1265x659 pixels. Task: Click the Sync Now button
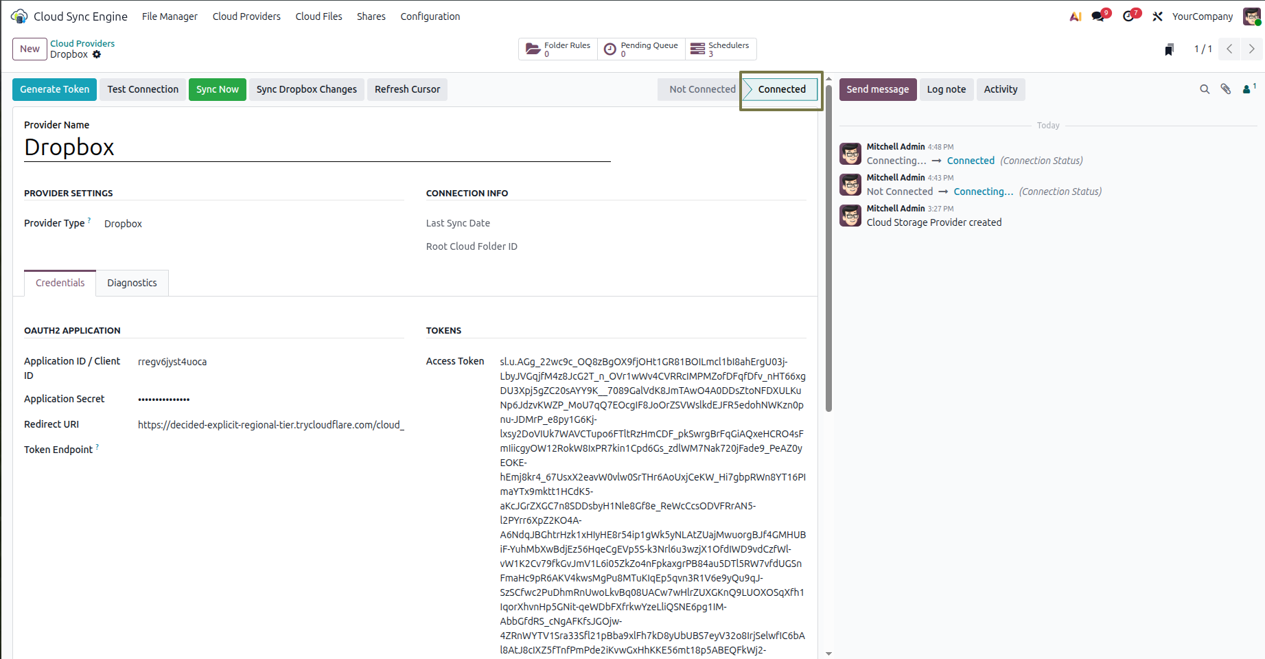point(218,89)
